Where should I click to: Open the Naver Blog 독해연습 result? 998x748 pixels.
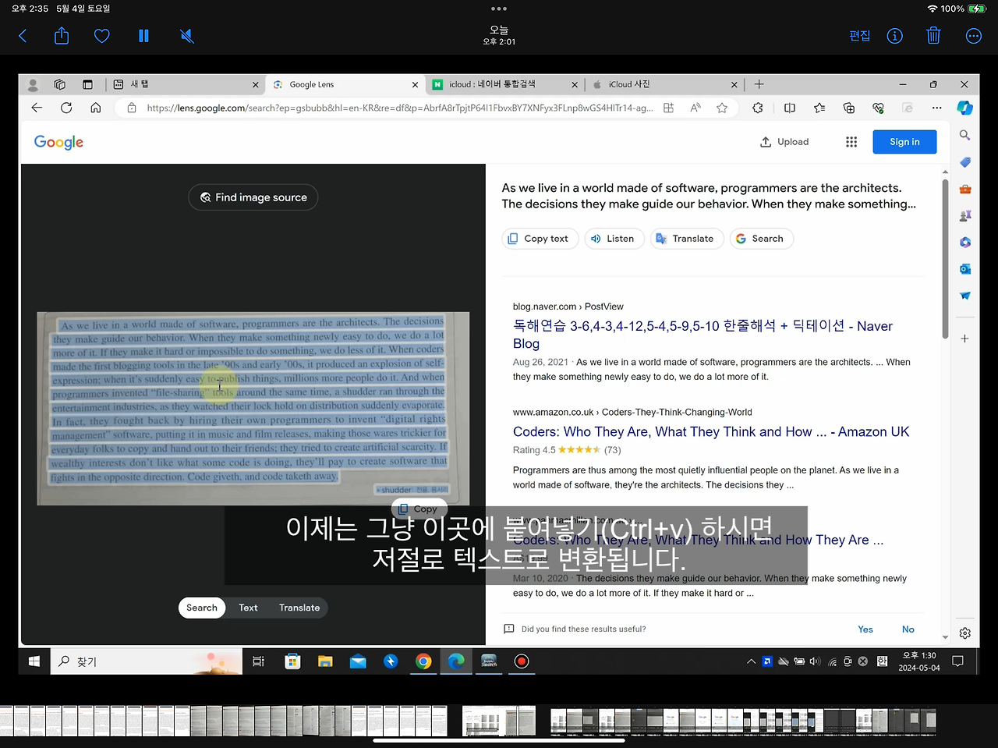coord(702,335)
